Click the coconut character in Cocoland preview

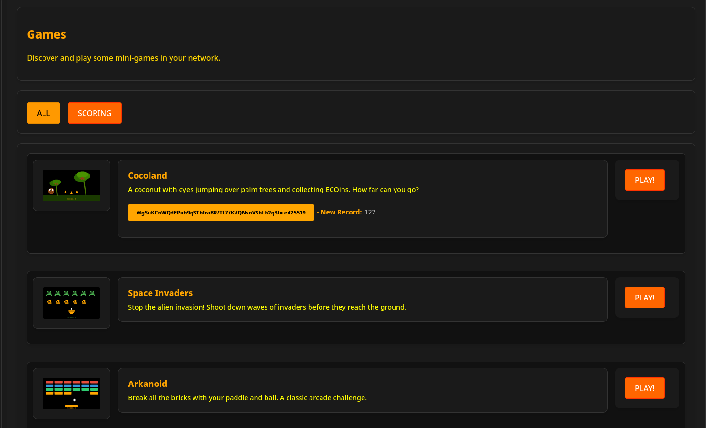tap(51, 191)
